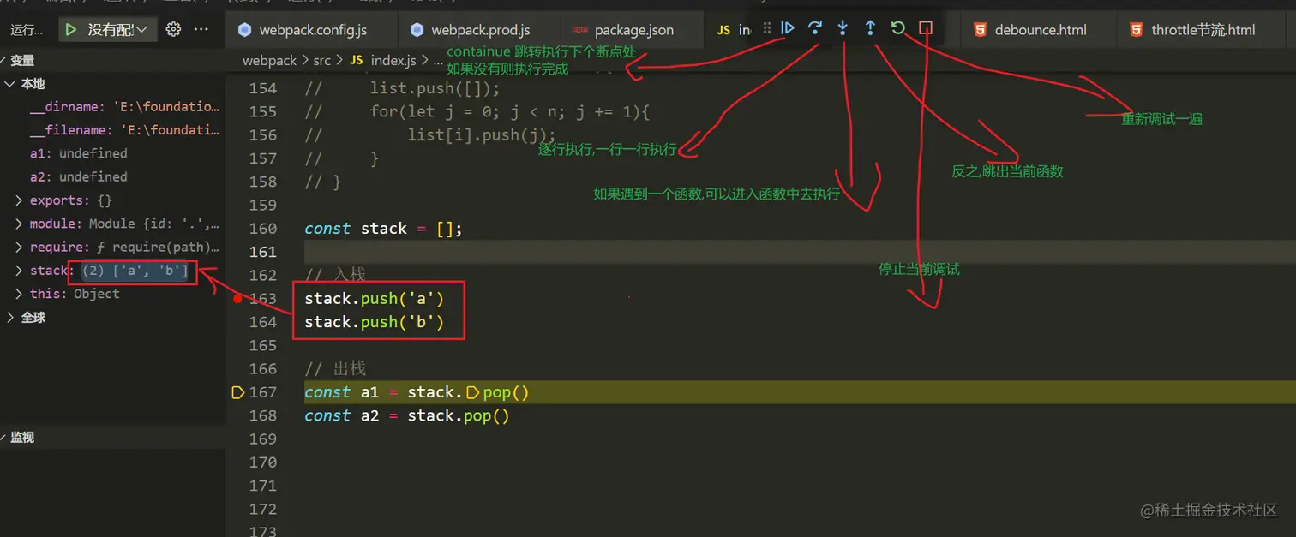Click the code stack.push('a')
This screenshot has width=1296, height=537.
click(375, 299)
